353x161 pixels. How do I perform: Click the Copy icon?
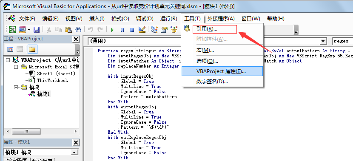point(58,30)
